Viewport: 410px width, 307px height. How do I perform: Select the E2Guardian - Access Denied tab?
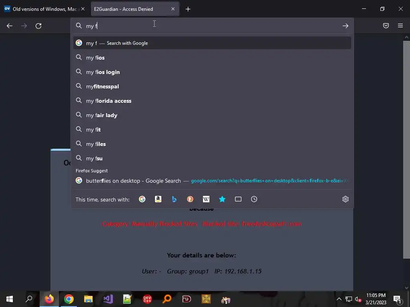point(135,9)
